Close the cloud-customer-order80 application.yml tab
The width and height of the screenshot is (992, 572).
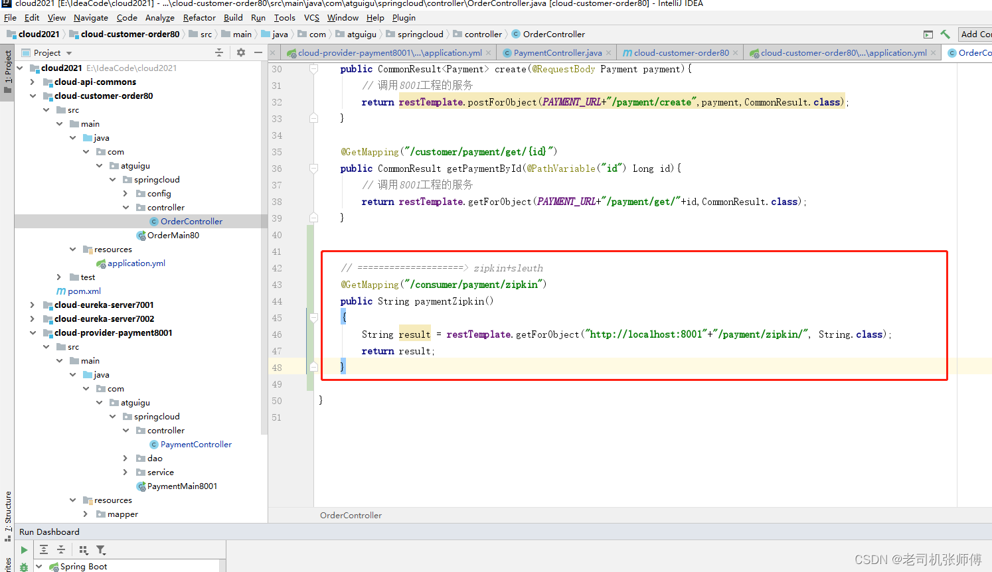[x=933, y=53]
